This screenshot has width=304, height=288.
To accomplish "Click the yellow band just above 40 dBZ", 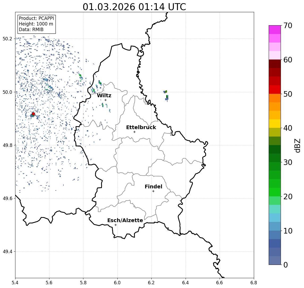I will tap(275, 124).
